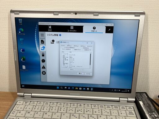Image resolution: width=159 pixels, height=119 pixels.
Task: Open the Microsoft Edge desktop shortcut
Action: (21, 31)
